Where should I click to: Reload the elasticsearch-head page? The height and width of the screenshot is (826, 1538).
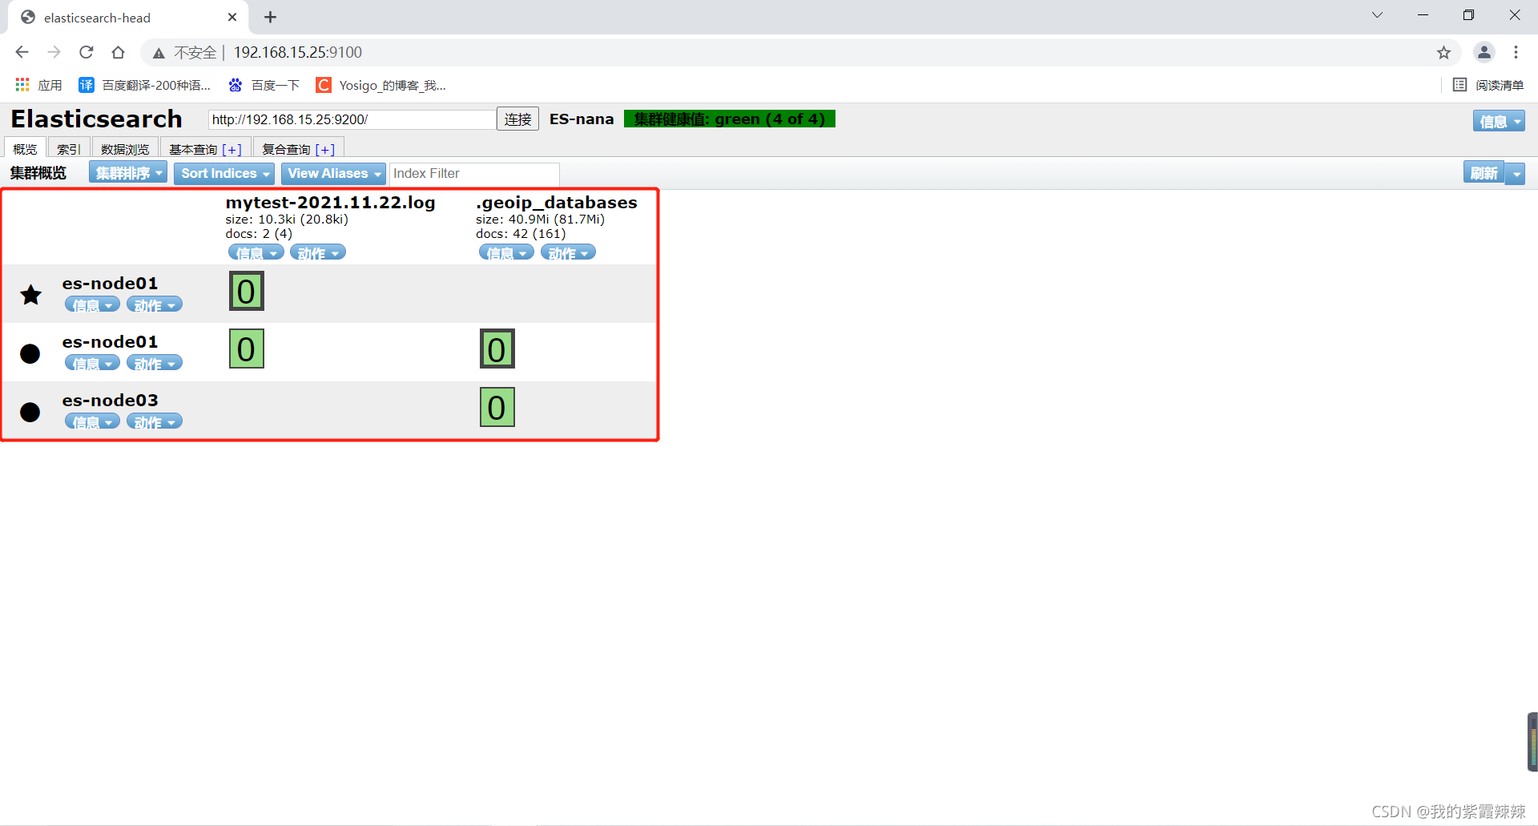(86, 52)
